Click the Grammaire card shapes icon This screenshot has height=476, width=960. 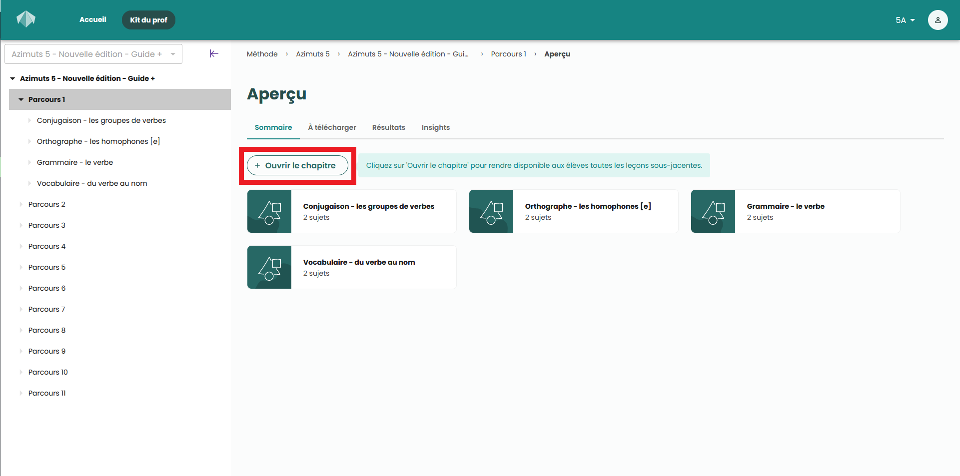[x=713, y=211]
